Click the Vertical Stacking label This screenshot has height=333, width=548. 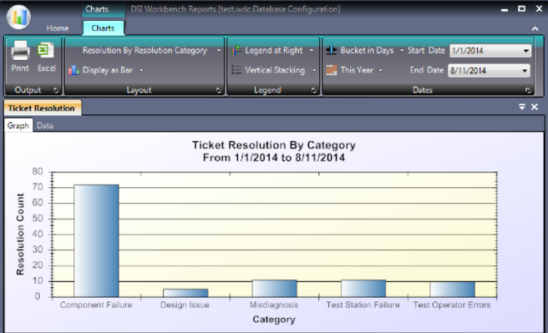click(275, 70)
